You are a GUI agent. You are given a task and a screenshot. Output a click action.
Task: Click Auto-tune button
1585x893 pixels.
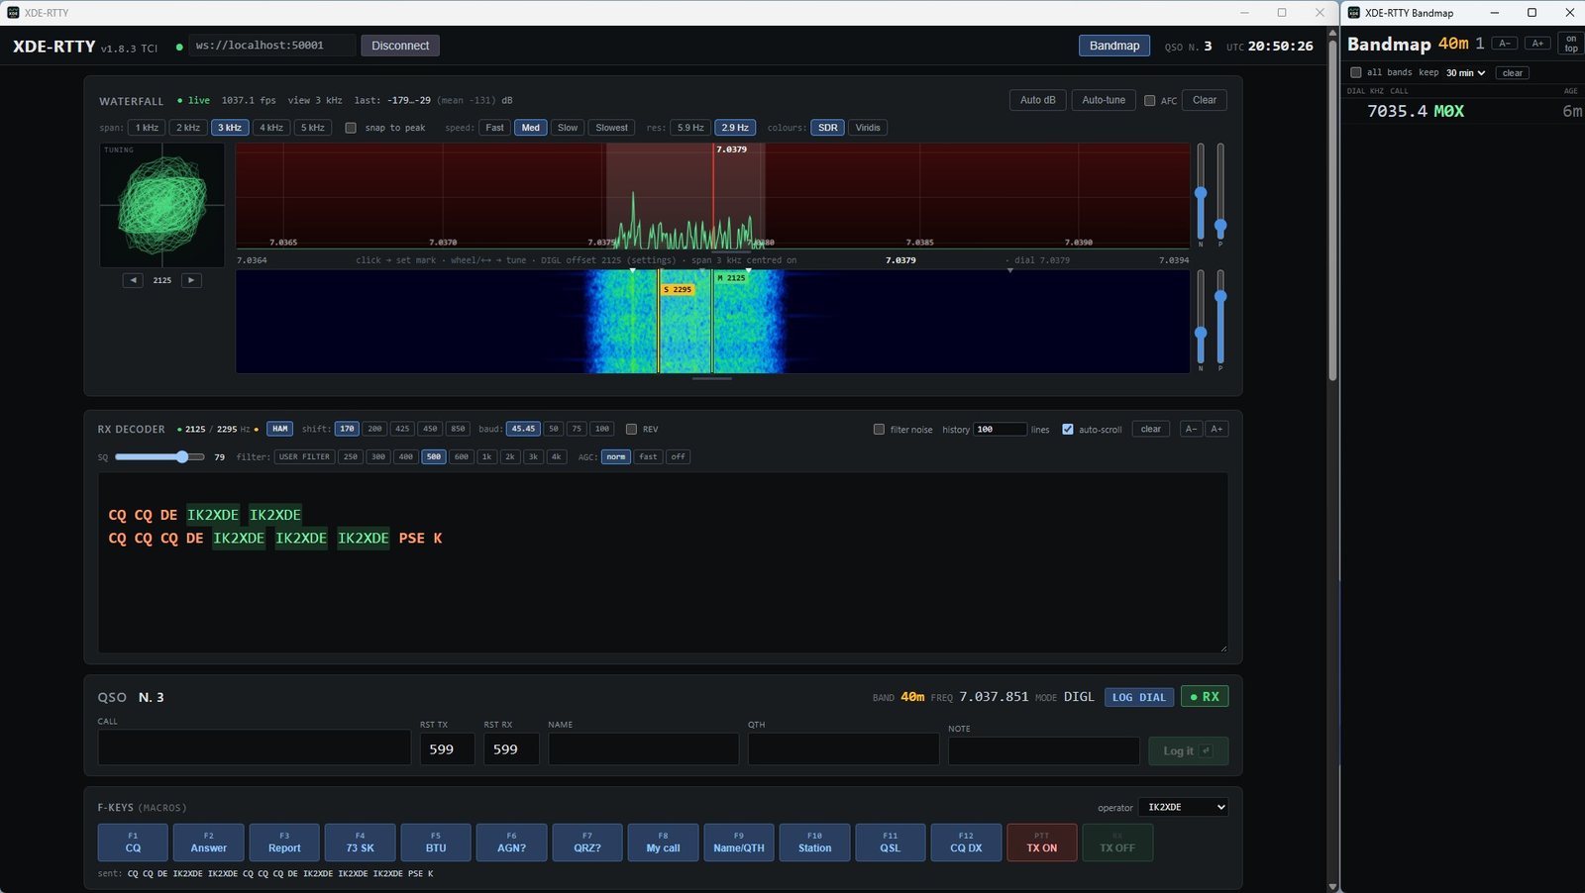pos(1104,100)
